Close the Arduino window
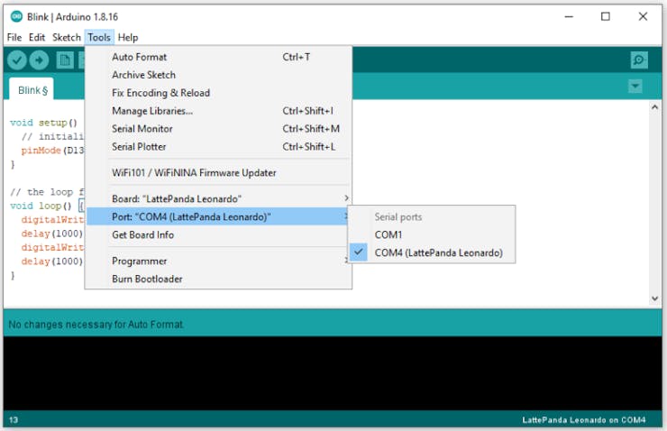This screenshot has height=431, width=667. pos(643,16)
